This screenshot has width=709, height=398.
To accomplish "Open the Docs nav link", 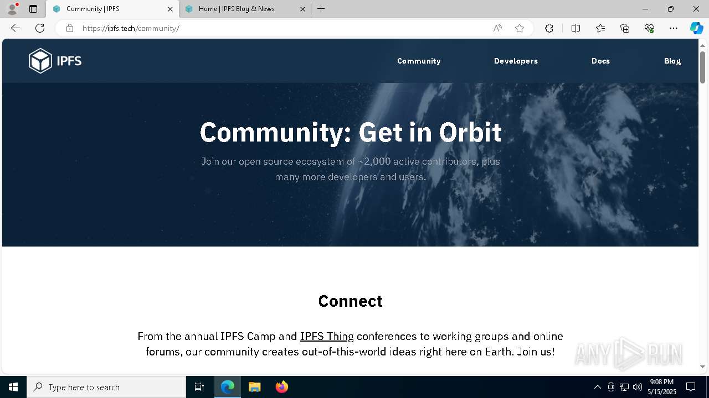I will tap(600, 61).
